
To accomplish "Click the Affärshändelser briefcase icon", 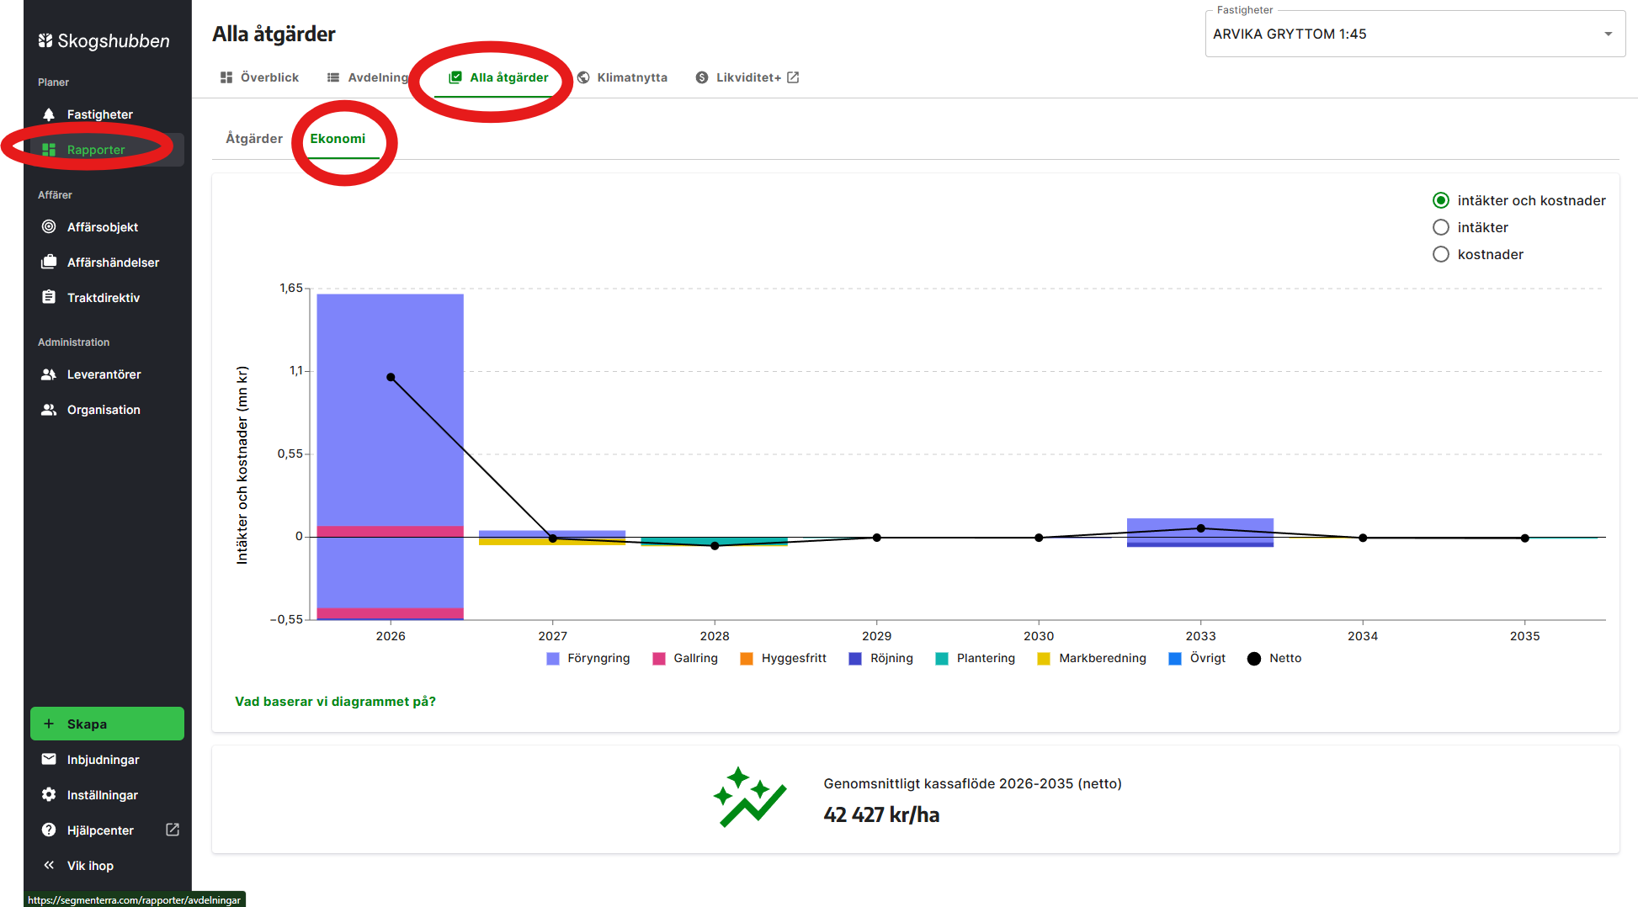I will (x=49, y=263).
